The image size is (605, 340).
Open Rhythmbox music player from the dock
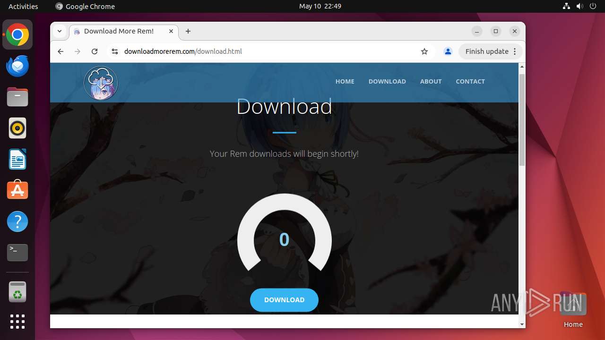[17, 128]
